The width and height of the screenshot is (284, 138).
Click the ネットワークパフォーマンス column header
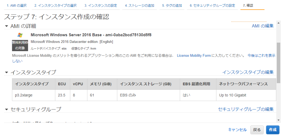coord(246,84)
